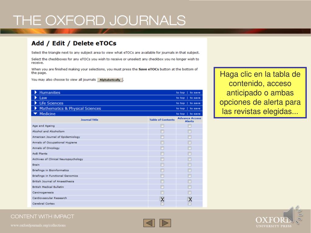The image size is (311, 233).
Task: Click 'to save' link in Humanities row
Action: 195,93
